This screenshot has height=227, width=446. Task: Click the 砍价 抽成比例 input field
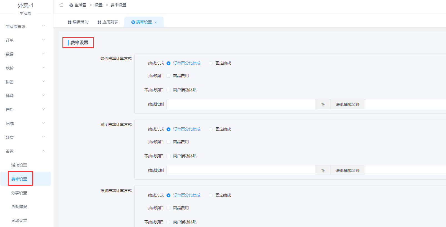point(241,104)
